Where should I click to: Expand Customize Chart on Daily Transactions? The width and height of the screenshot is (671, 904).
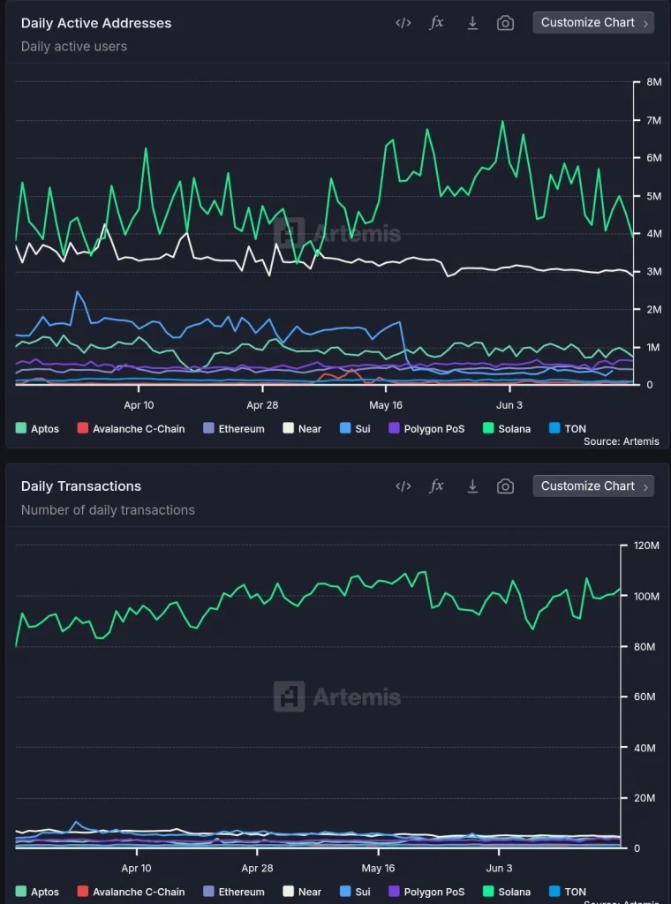(x=593, y=486)
